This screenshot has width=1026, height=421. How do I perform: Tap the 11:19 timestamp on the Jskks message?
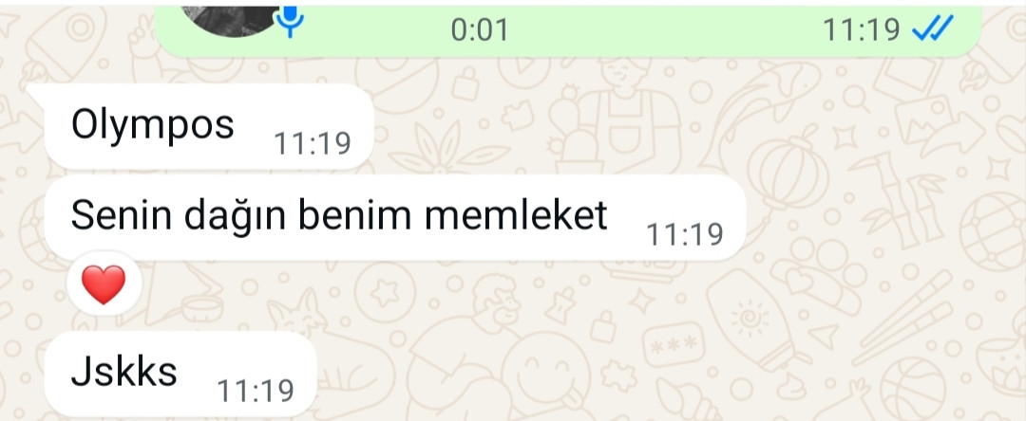tap(256, 391)
